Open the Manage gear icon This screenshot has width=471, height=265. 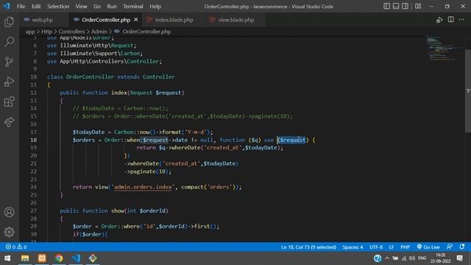coord(9,232)
